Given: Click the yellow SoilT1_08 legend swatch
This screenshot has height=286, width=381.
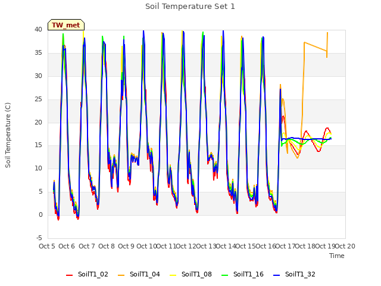Looking at the screenshot, I should coord(173,275).
